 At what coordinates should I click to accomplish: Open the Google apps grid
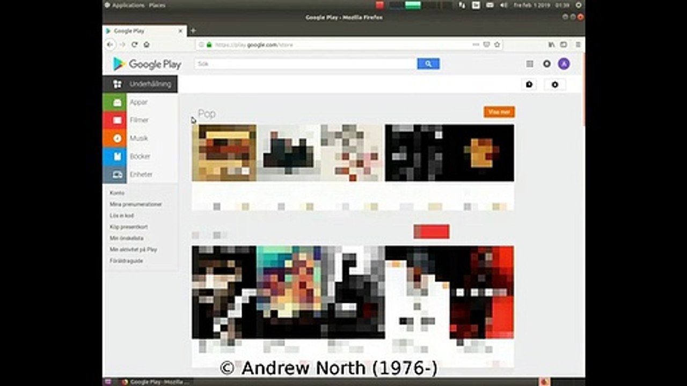click(x=530, y=64)
